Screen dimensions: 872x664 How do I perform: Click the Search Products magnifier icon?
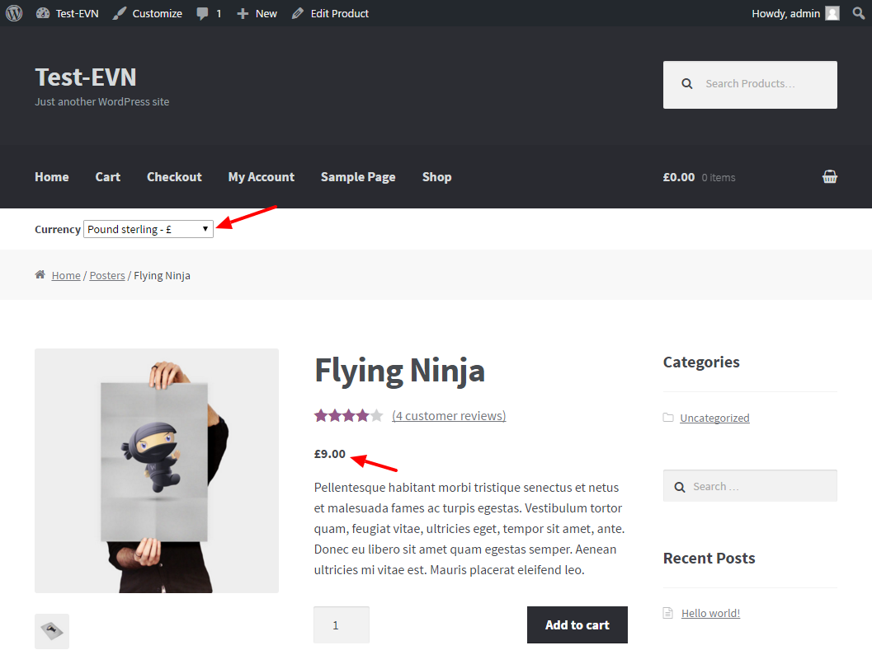pos(687,84)
